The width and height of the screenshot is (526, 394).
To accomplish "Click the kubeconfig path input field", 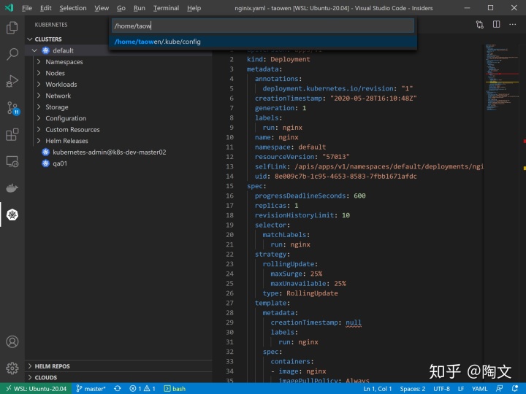I will [263, 26].
